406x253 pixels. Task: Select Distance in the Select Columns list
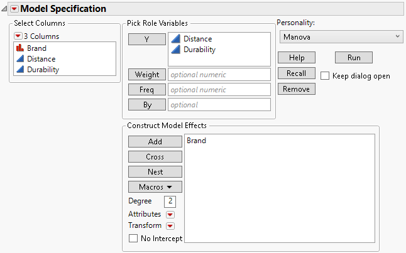(41, 59)
